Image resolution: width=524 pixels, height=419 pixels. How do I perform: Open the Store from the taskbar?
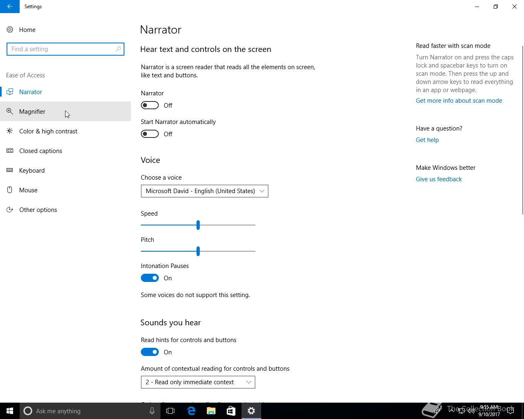(231, 411)
